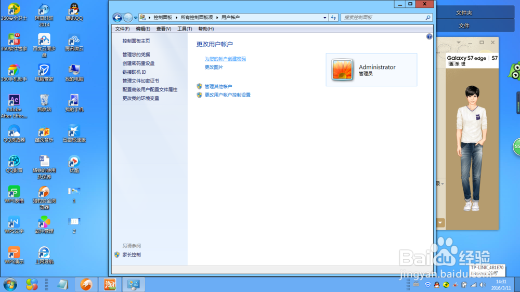
Task: Expand the 所有控制面板项 breadcrumb arrow
Action: pyautogui.click(x=217, y=17)
